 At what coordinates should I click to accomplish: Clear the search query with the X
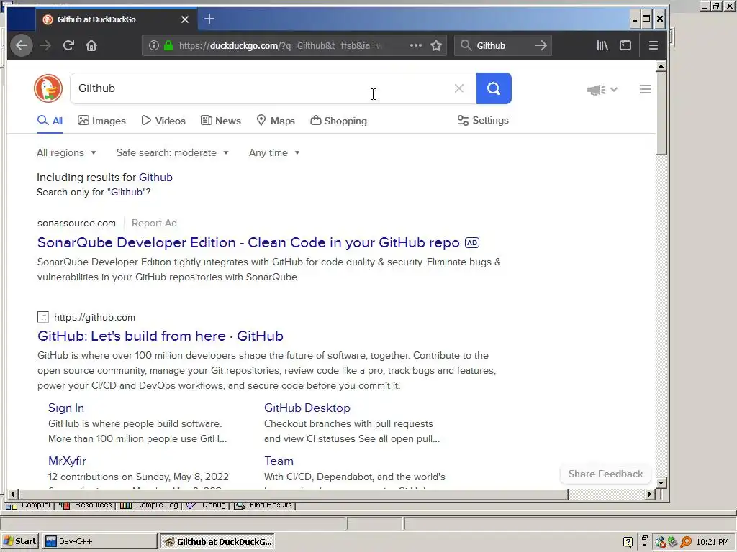(459, 88)
